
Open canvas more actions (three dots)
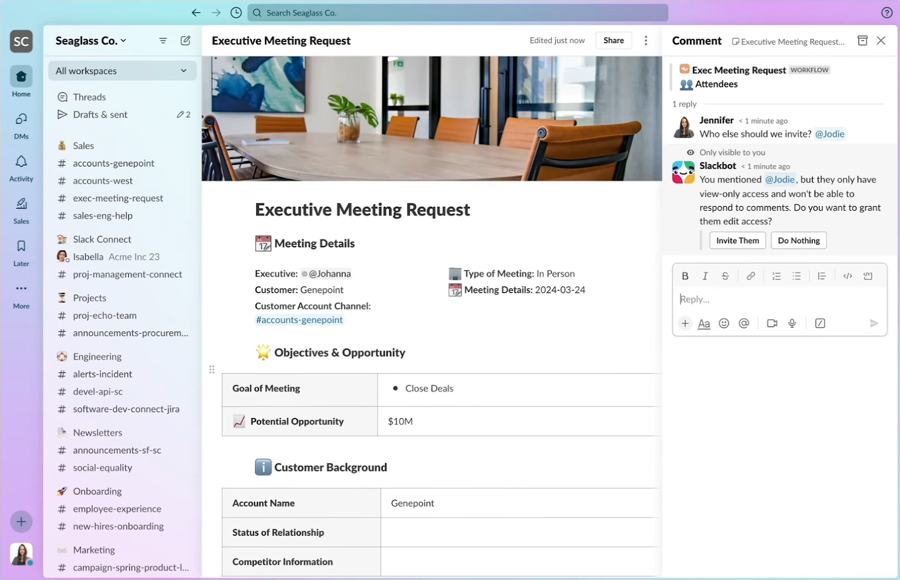click(x=646, y=40)
